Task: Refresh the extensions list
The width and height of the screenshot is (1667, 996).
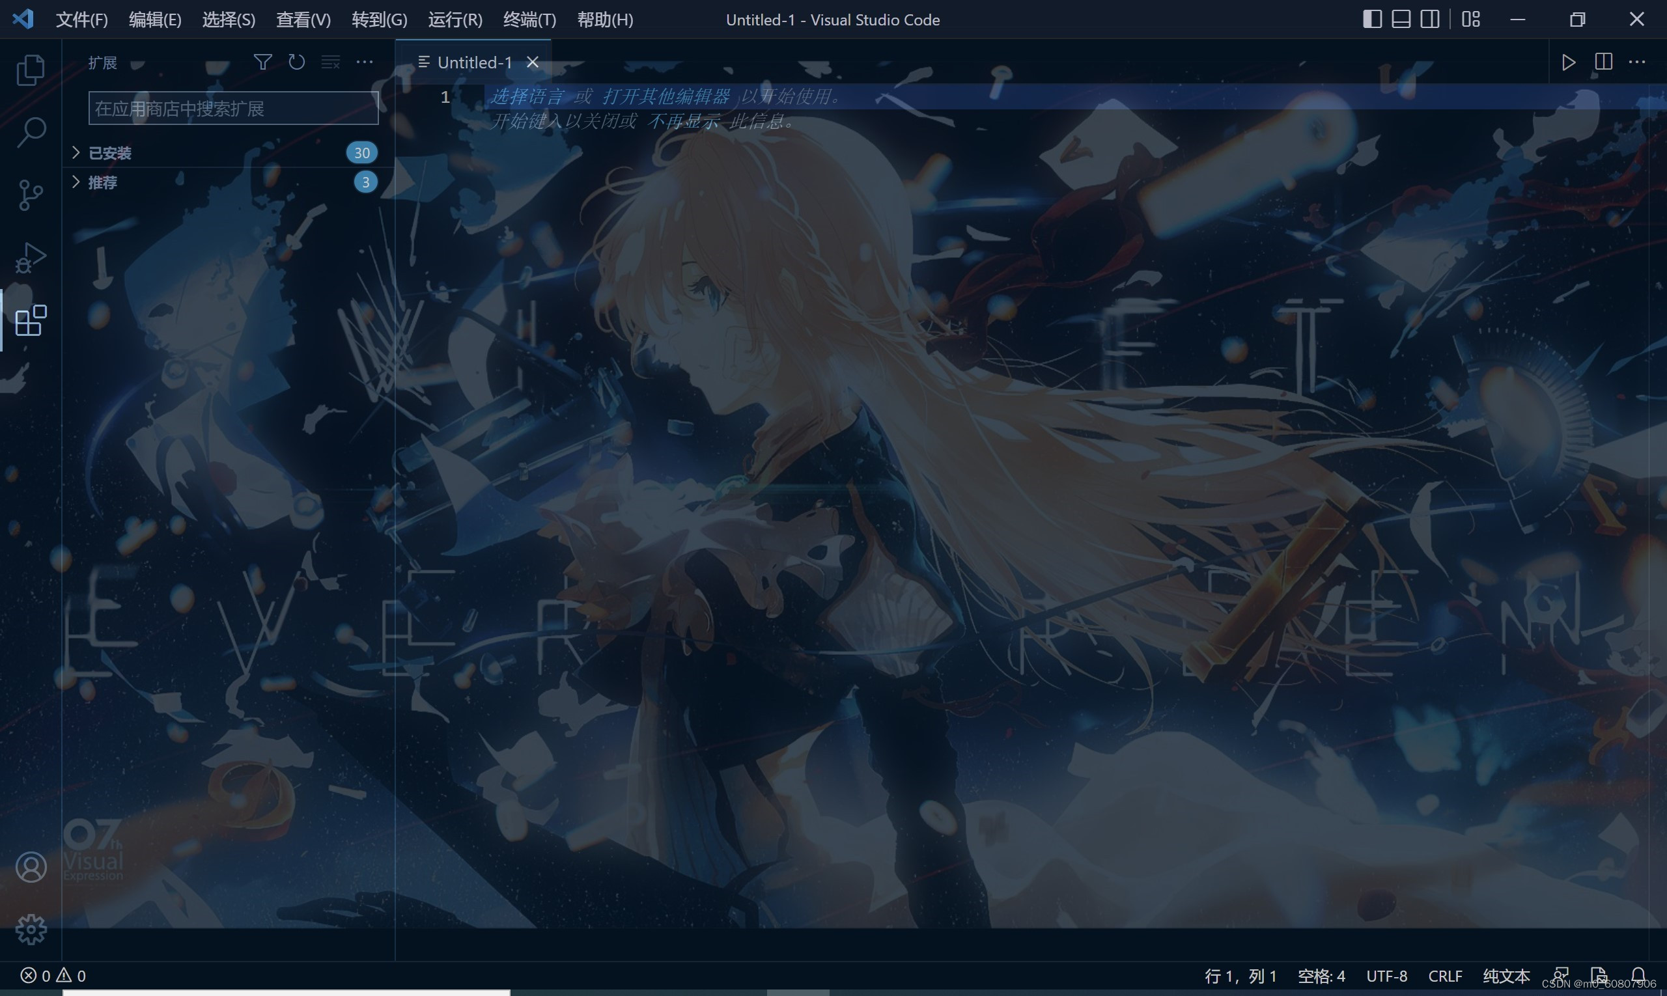Action: tap(296, 62)
